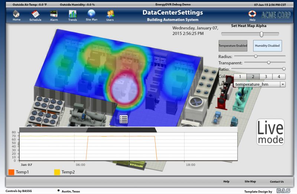Click the Site Map footer link
297x194 pixels.
pyautogui.click(x=250, y=181)
